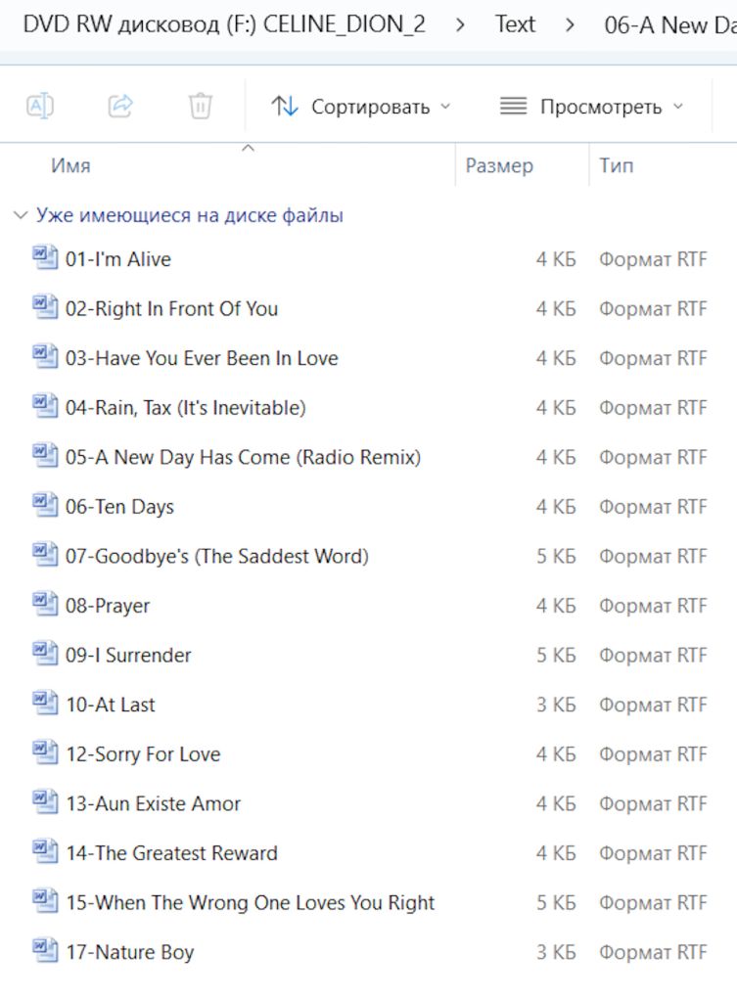Sort by the Размер column header

click(x=498, y=165)
